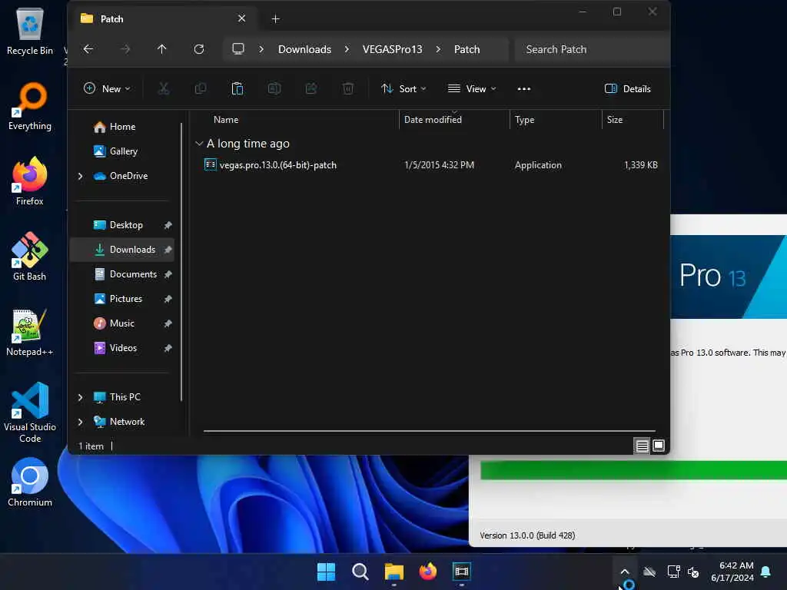Toggle the Details pane
The height and width of the screenshot is (590, 787).
[627, 89]
